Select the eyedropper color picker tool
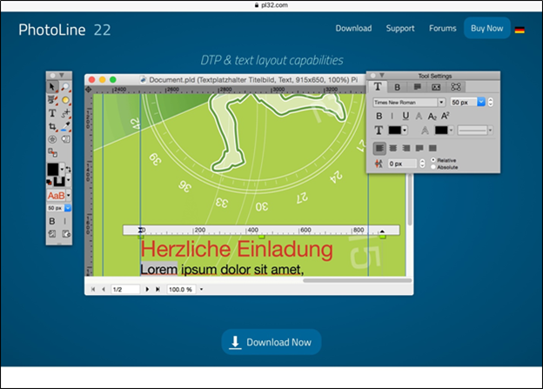 click(x=65, y=126)
